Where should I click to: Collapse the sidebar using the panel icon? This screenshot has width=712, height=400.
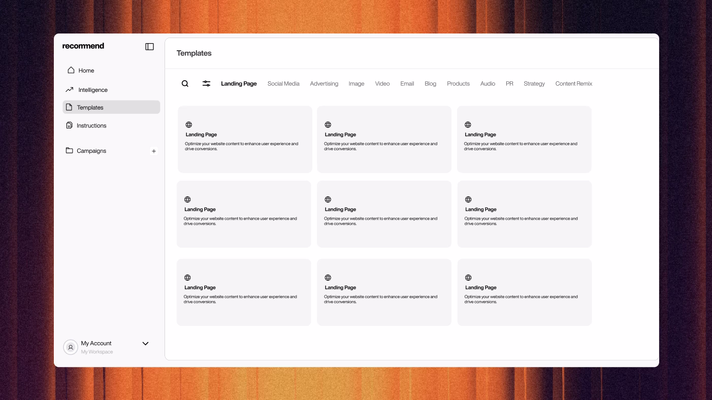149,47
